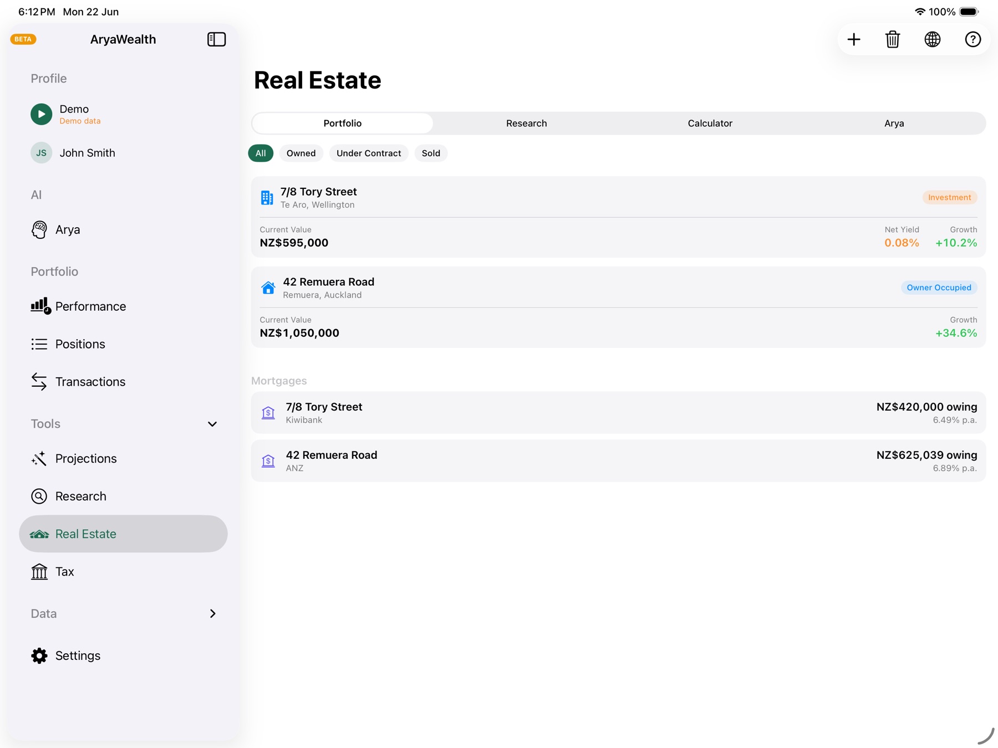Click the Investment badge
This screenshot has width=998, height=748.
click(950, 198)
